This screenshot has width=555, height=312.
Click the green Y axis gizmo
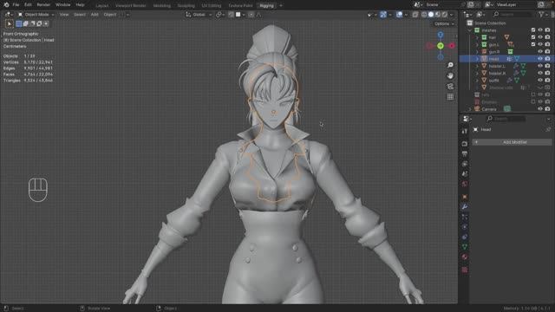click(x=441, y=46)
